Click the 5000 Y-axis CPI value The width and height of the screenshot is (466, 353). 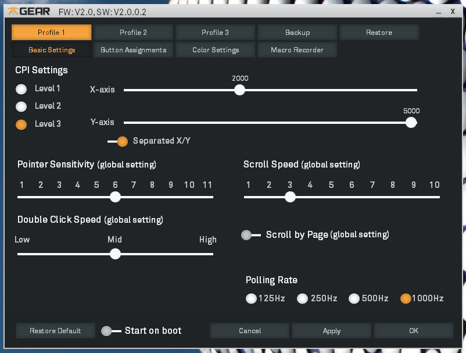411,111
